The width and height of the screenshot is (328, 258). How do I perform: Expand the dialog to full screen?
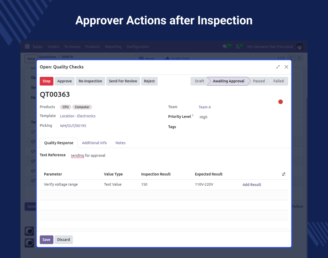click(x=278, y=67)
